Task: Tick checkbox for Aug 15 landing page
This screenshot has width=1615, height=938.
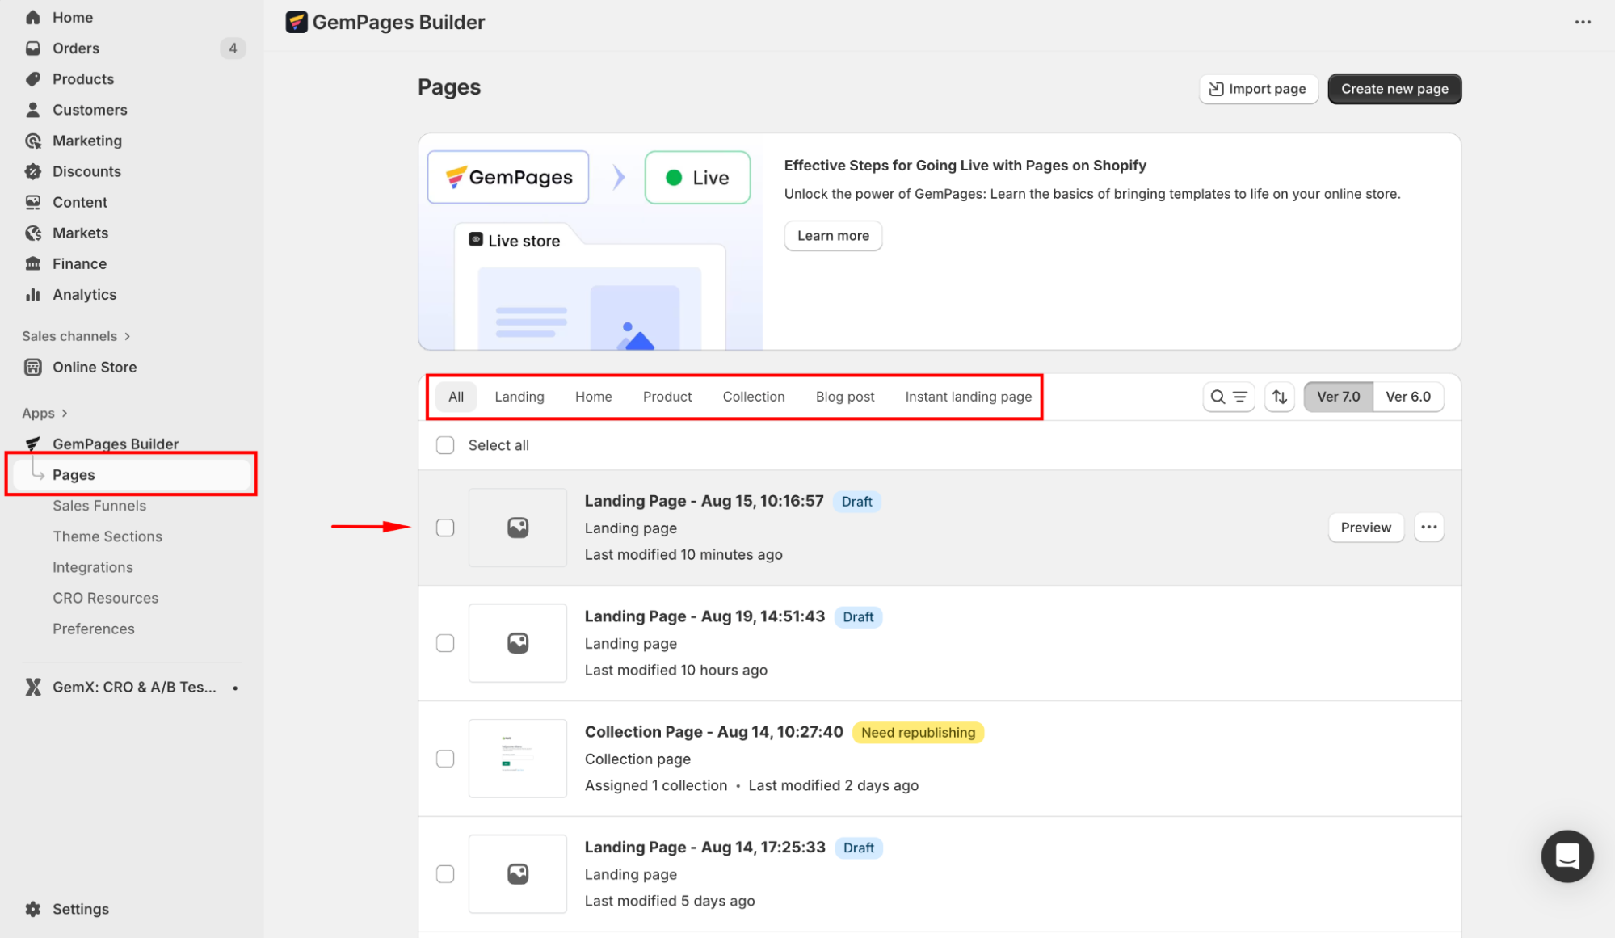Action: (x=445, y=528)
